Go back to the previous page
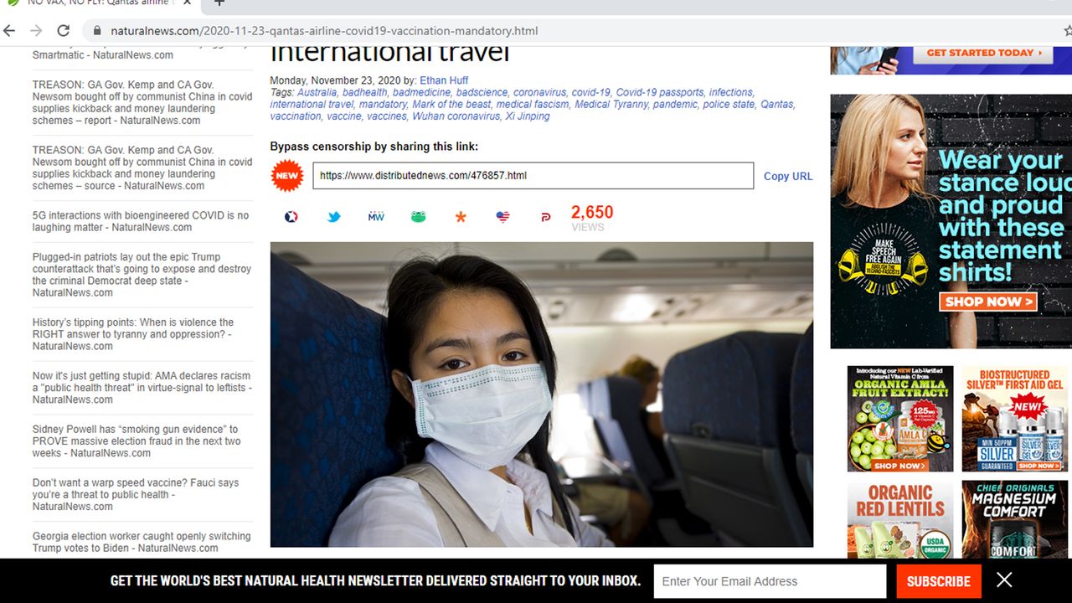Screen dimensions: 1072x603 [x=10, y=31]
